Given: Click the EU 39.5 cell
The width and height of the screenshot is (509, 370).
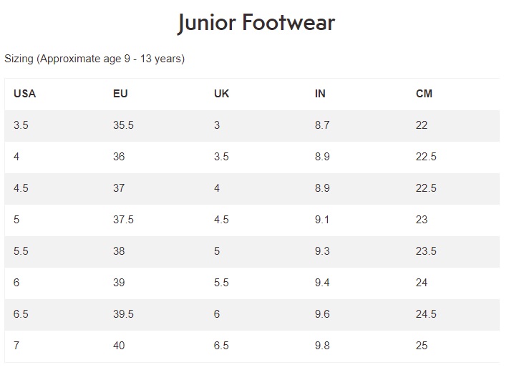Looking at the screenshot, I should pos(123,314).
